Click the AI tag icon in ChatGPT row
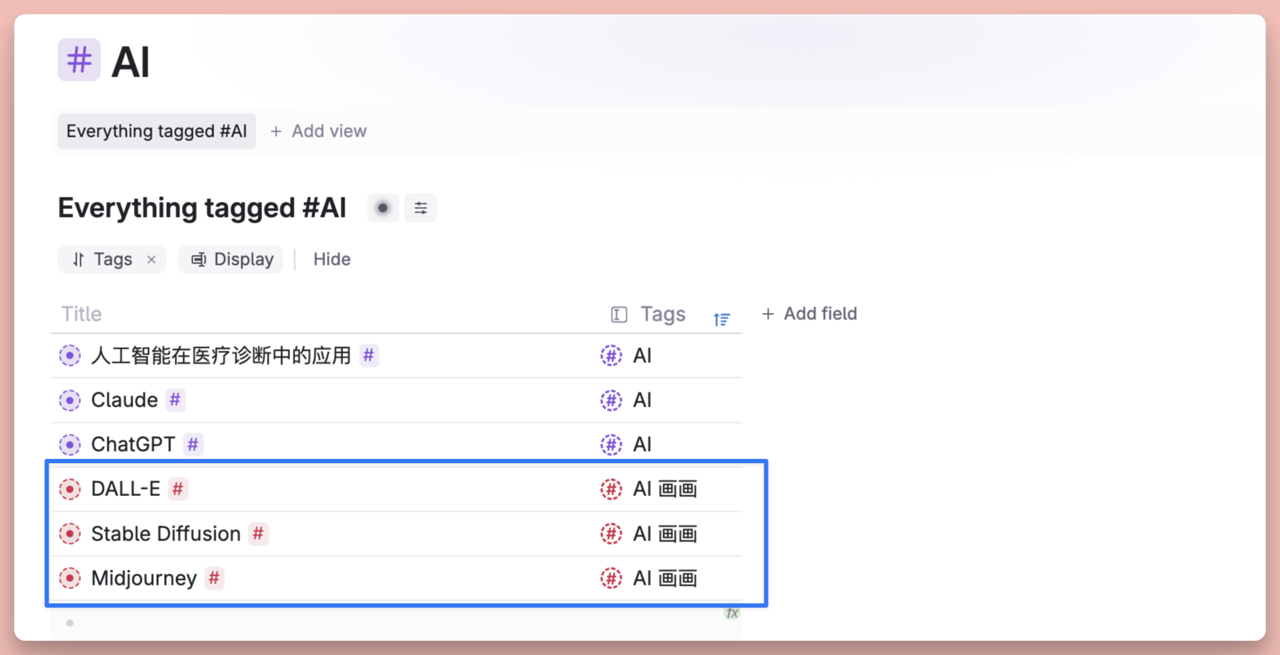 point(611,445)
